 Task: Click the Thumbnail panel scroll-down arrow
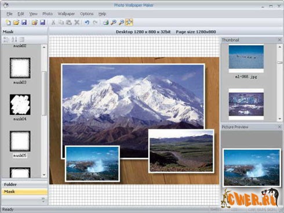pos(279,119)
